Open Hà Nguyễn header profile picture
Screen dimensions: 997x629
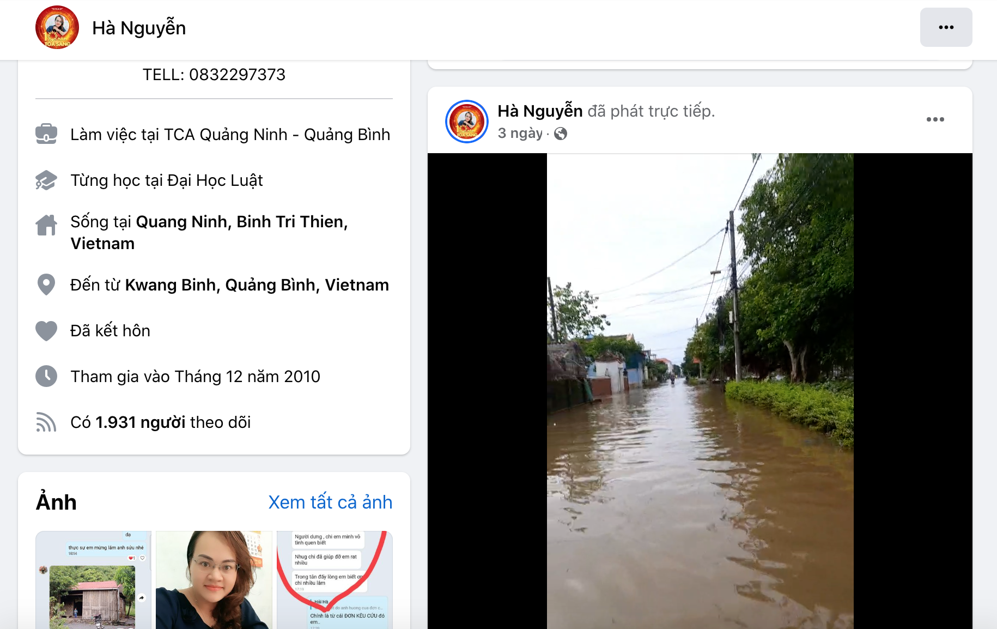[57, 27]
